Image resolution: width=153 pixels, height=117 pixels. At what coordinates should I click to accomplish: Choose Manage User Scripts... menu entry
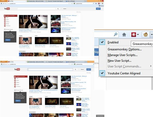pyautogui.click(x=123, y=55)
